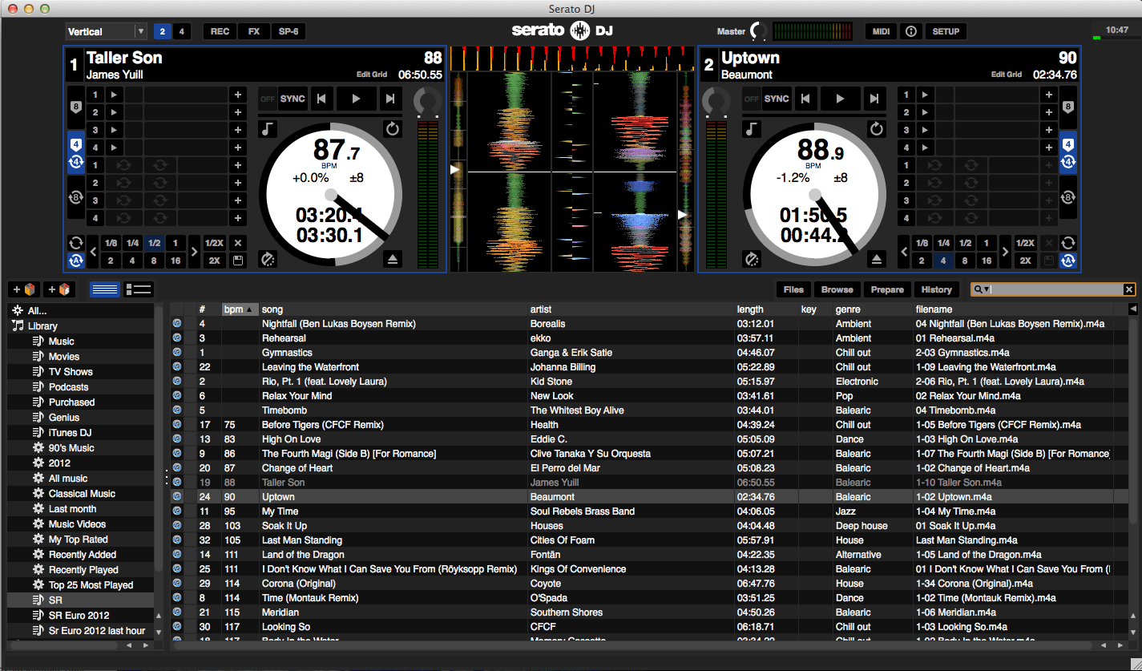
Task: Open the History panel tab
Action: coord(936,289)
